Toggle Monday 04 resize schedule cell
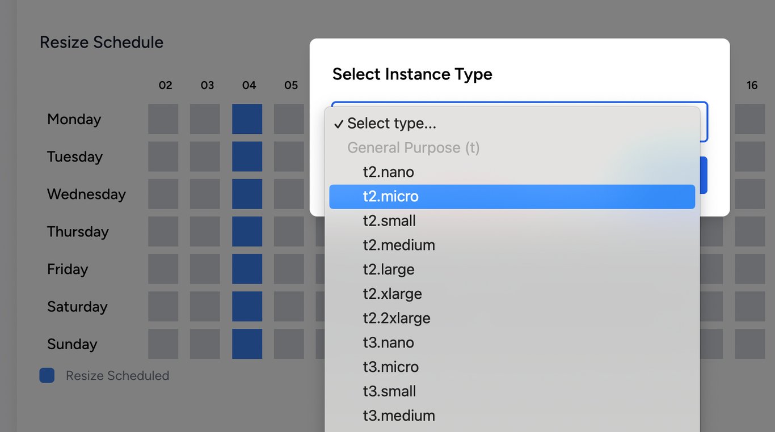775x432 pixels. coord(247,119)
